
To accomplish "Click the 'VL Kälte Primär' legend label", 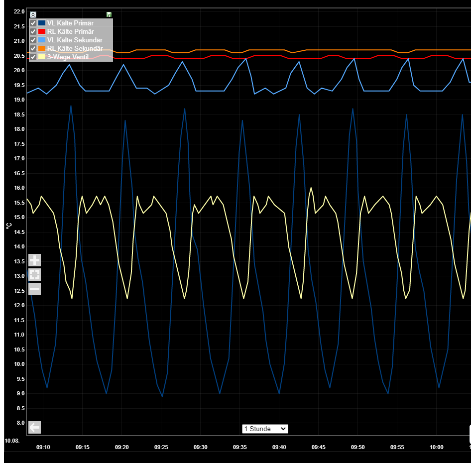I will (70, 23).
